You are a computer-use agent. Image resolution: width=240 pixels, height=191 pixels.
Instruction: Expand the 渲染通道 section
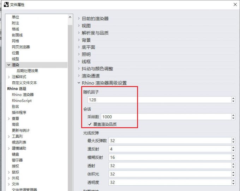pyautogui.click(x=79, y=76)
